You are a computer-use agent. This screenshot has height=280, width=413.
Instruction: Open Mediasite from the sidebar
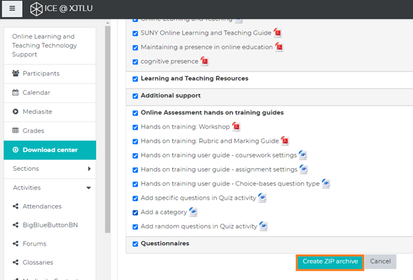(x=50, y=112)
